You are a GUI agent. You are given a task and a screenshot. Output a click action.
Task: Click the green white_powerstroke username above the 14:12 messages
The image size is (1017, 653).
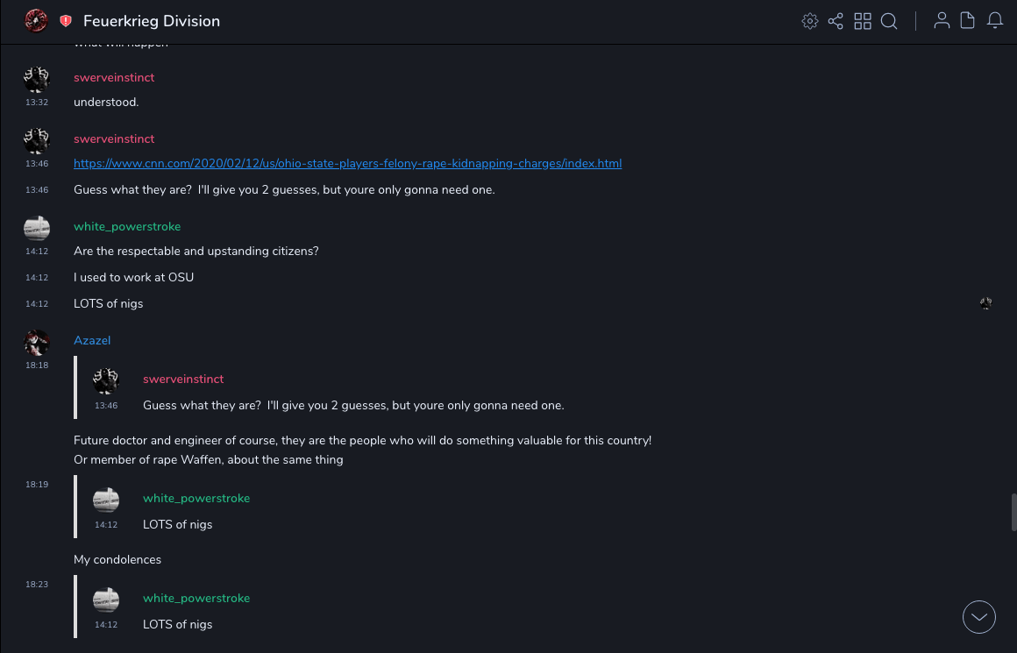coord(127,227)
